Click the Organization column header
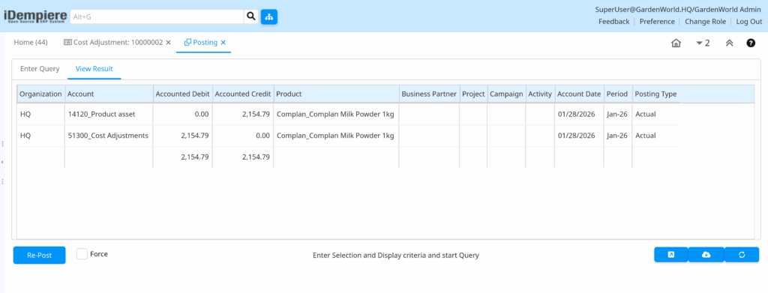The image size is (768, 293). point(40,94)
